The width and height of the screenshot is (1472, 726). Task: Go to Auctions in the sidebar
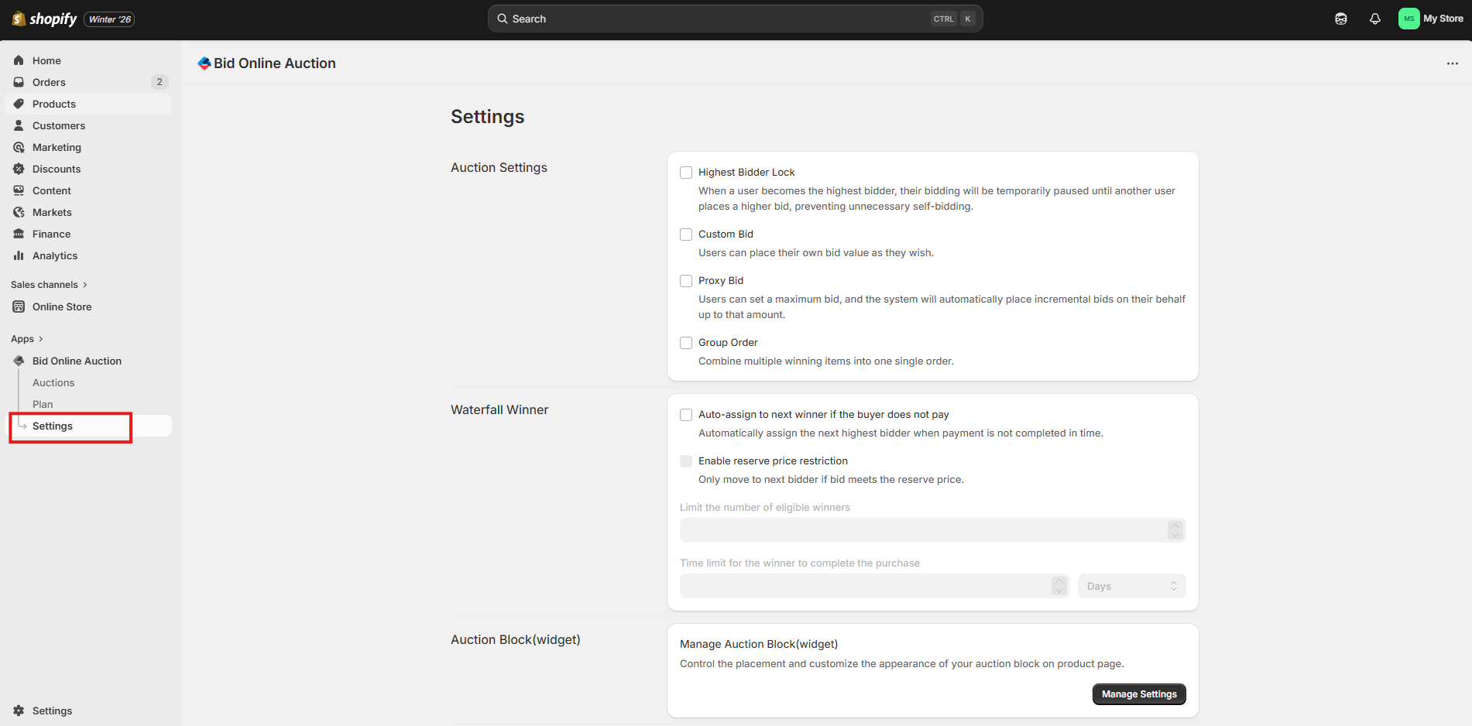pyautogui.click(x=53, y=382)
